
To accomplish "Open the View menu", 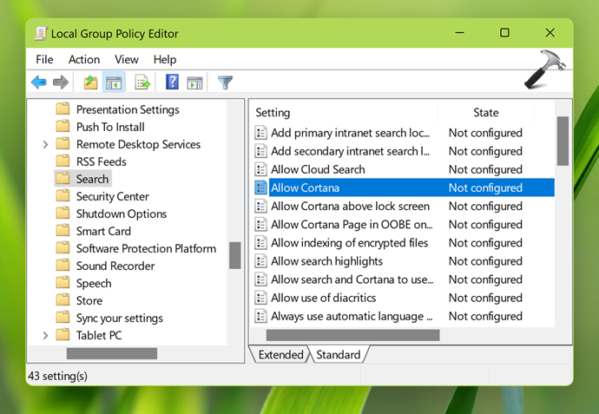I will [127, 59].
